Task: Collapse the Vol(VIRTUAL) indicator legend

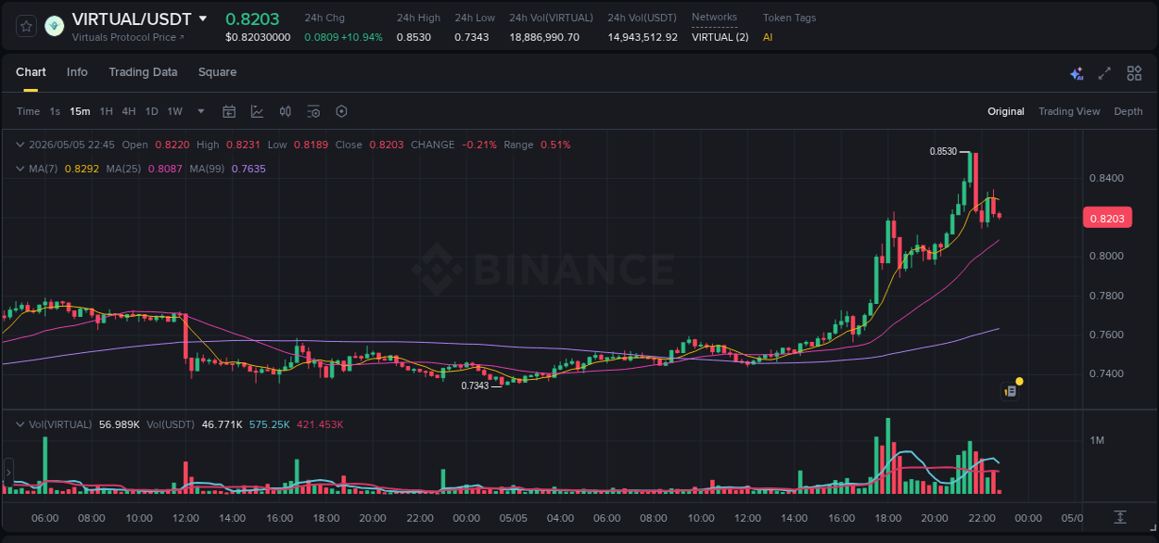Action: (20, 424)
